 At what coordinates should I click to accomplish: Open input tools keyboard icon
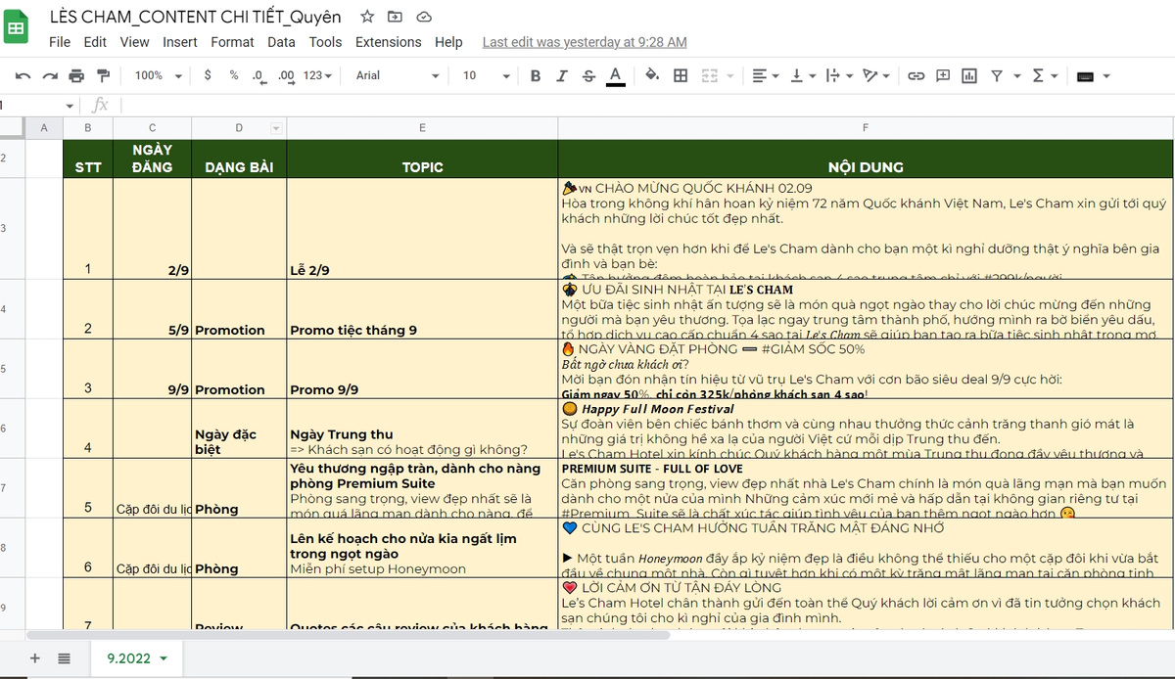1085,75
